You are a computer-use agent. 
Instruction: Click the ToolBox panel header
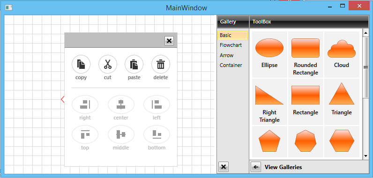coord(309,22)
